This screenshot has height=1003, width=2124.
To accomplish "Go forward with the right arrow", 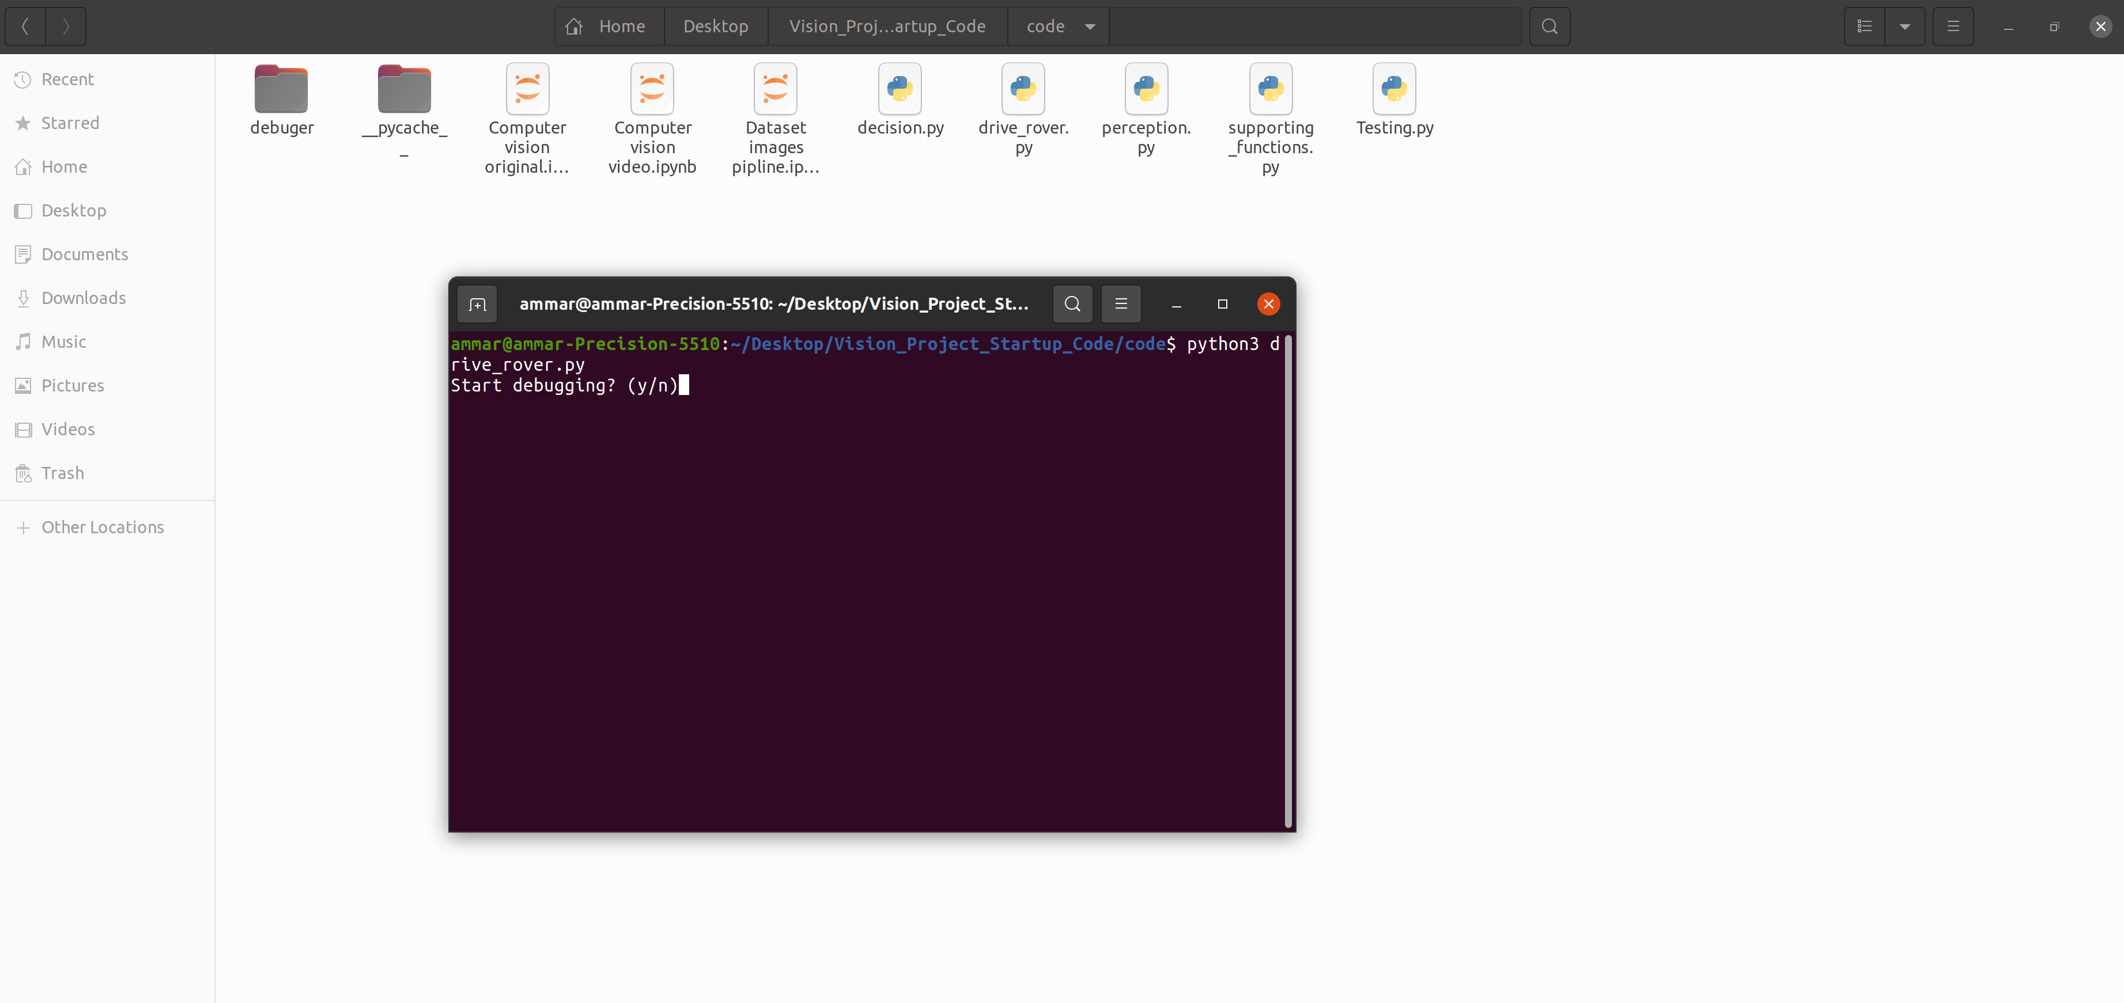I will click(x=66, y=26).
